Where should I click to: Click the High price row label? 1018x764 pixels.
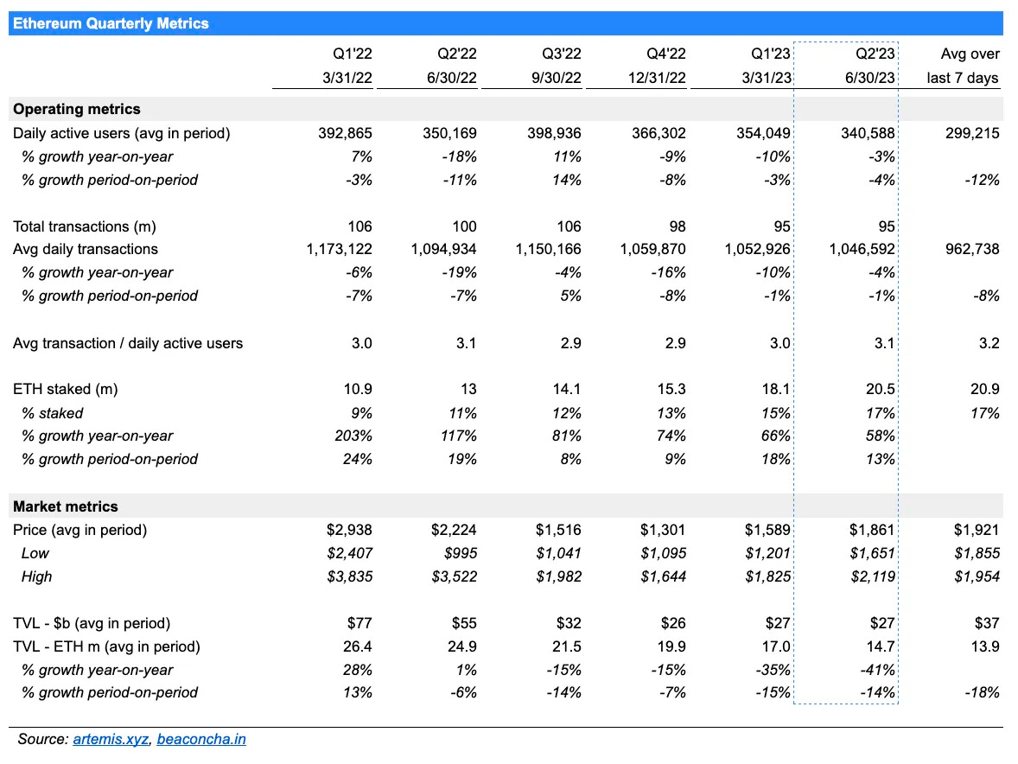pyautogui.click(x=36, y=577)
